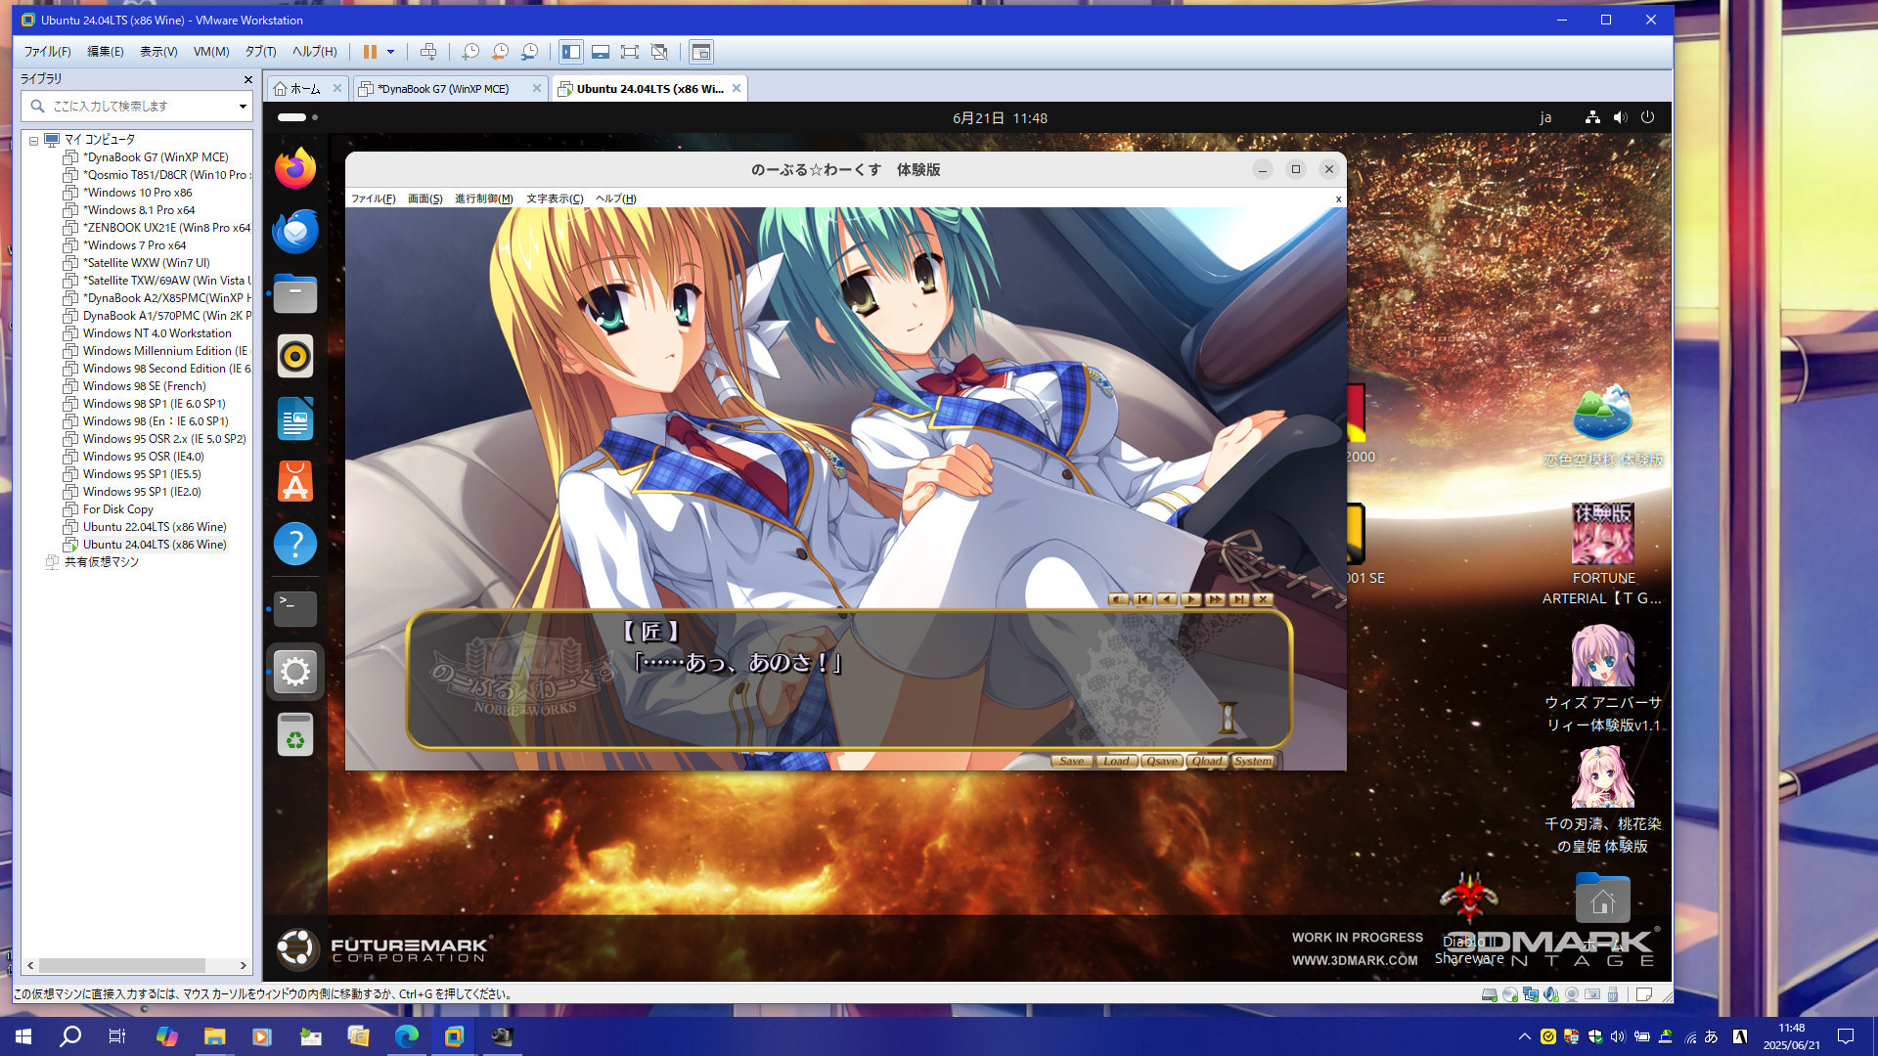The width and height of the screenshot is (1878, 1056).
Task: Open the game's System settings button
Action: click(x=1253, y=761)
